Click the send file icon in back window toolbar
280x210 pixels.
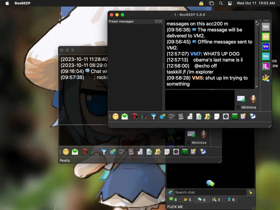pos(149,152)
